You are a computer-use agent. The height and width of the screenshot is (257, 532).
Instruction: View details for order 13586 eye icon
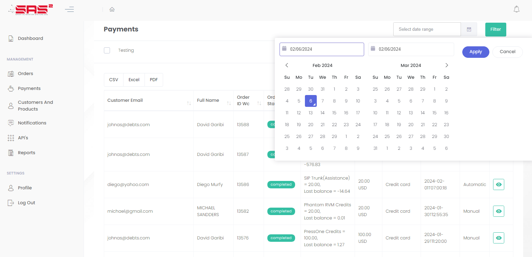498,185
